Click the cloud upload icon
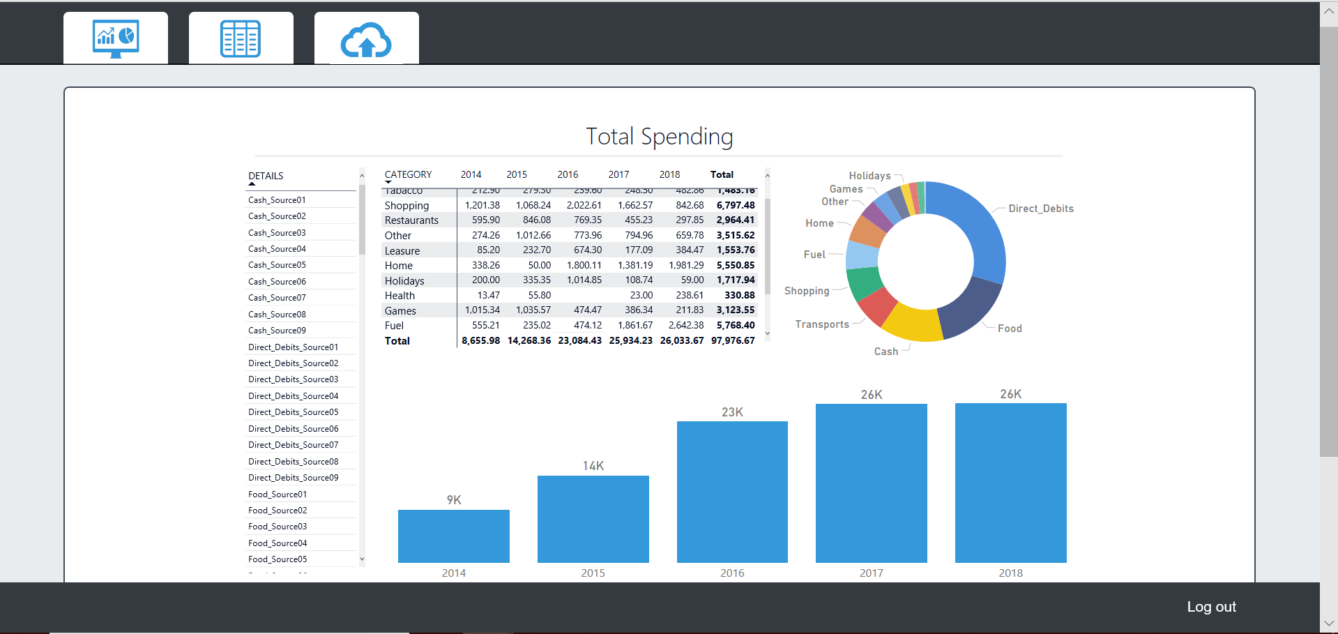 pyautogui.click(x=366, y=40)
